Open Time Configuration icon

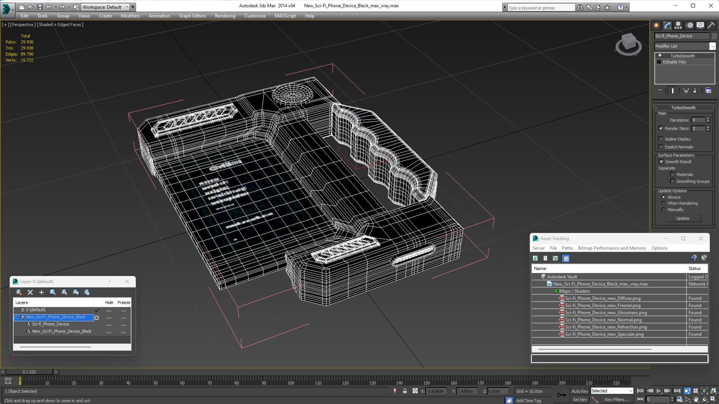pyautogui.click(x=680, y=400)
